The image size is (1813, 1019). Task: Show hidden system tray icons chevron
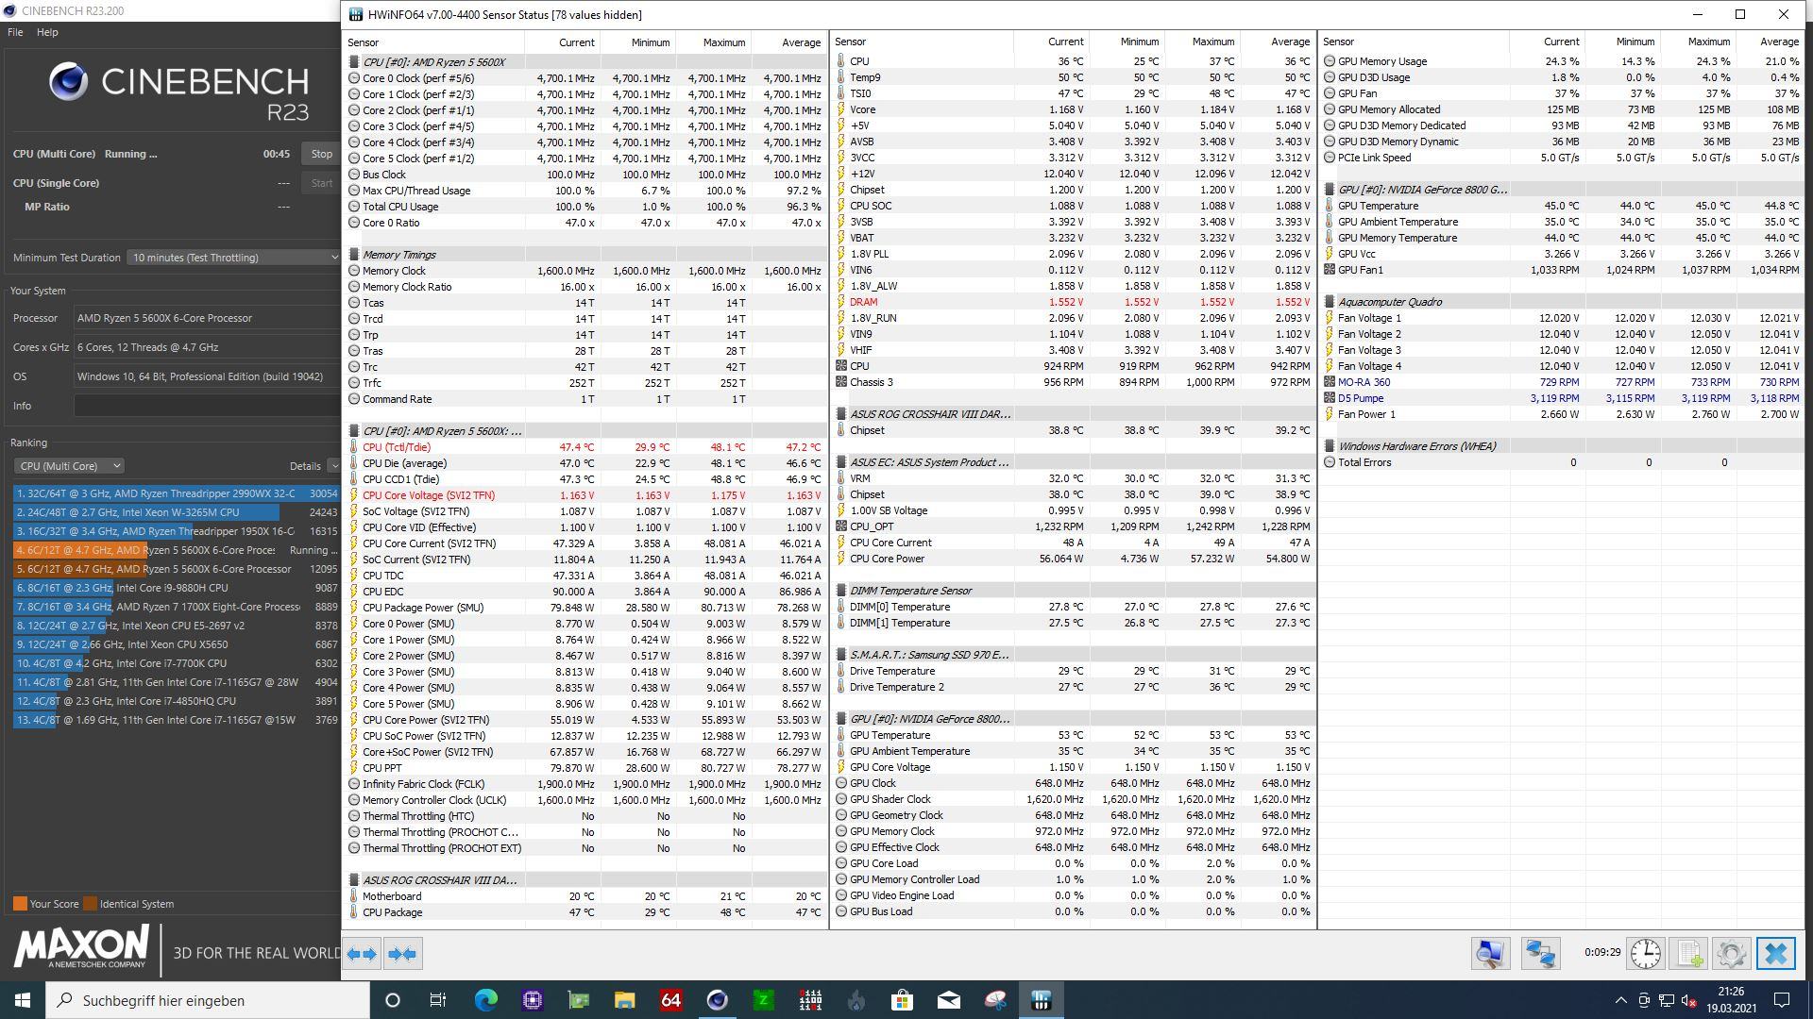click(x=1620, y=1000)
